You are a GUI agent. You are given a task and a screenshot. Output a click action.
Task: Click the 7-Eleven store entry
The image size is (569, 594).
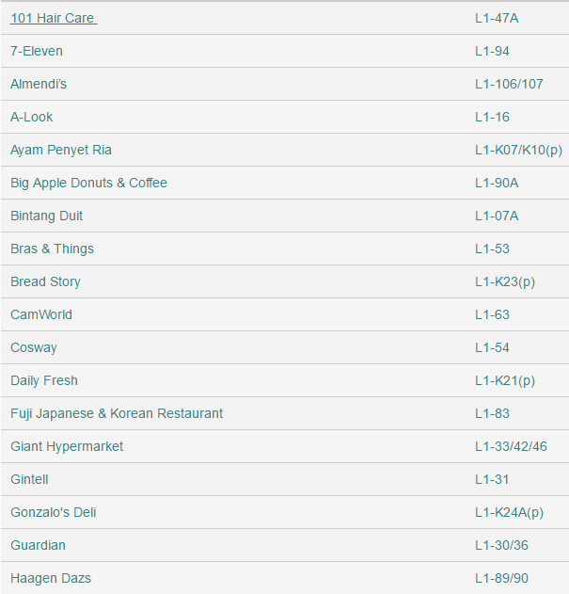[37, 51]
